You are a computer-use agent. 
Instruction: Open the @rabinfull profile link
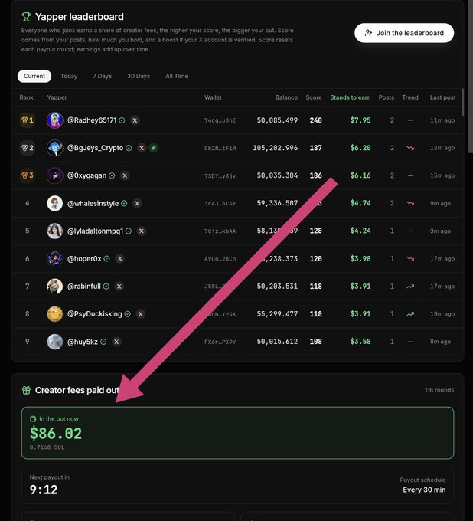(x=84, y=286)
